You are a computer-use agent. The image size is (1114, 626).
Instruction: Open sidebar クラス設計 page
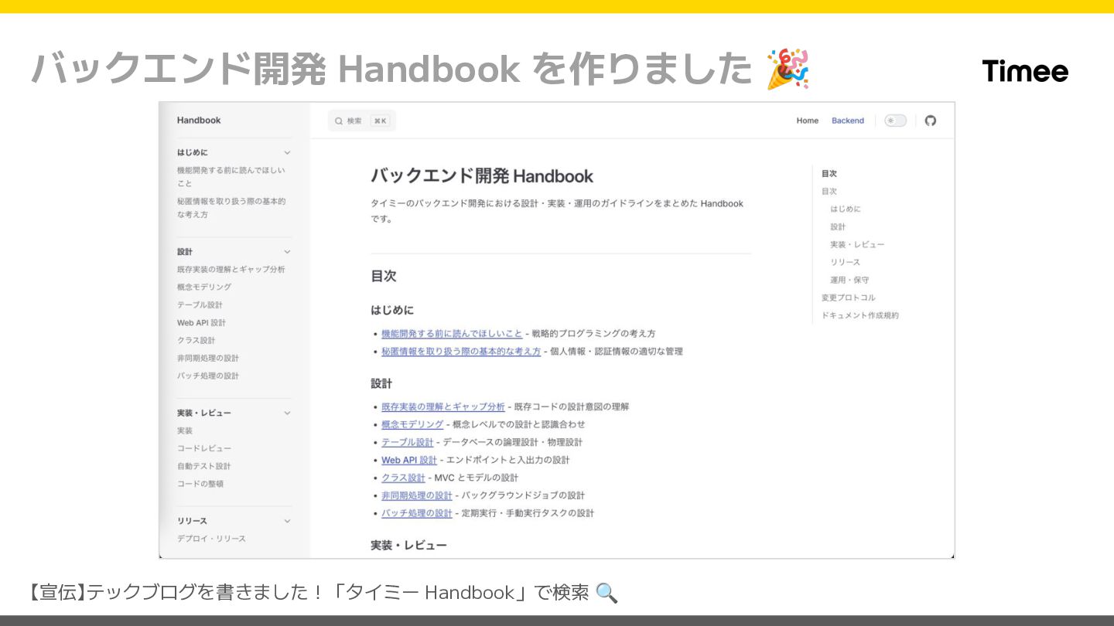tap(196, 341)
